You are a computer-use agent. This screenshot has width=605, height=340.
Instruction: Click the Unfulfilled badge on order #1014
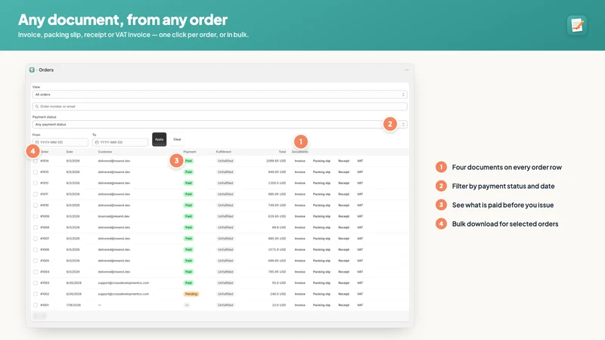click(x=225, y=161)
